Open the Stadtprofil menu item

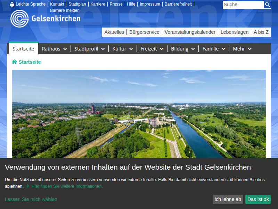coord(86,49)
